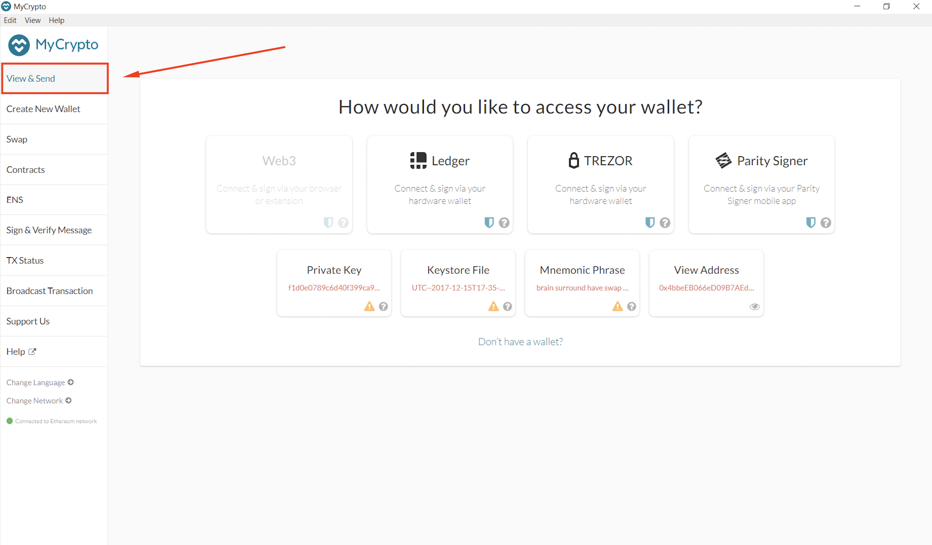932x545 pixels.
Task: Open the Swap section
Action: (54, 139)
